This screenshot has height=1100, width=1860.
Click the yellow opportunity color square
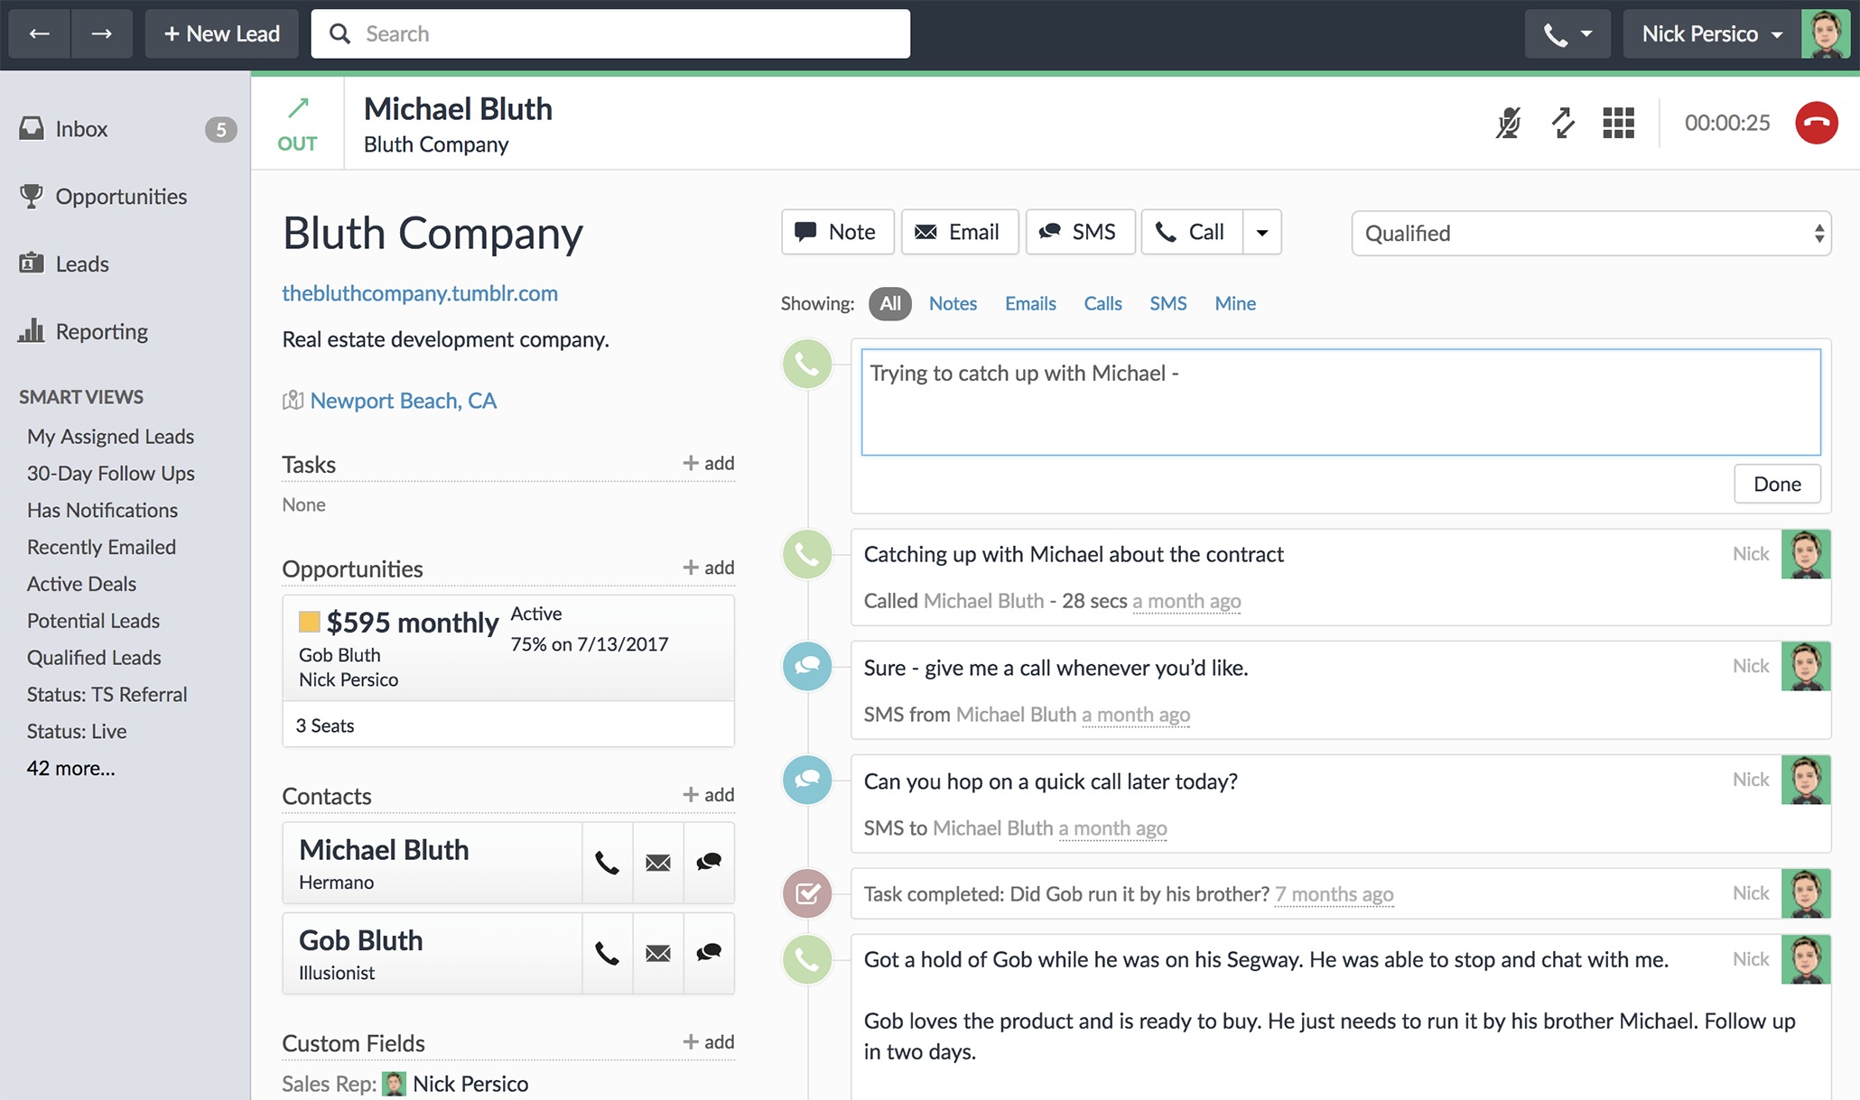pos(309,622)
